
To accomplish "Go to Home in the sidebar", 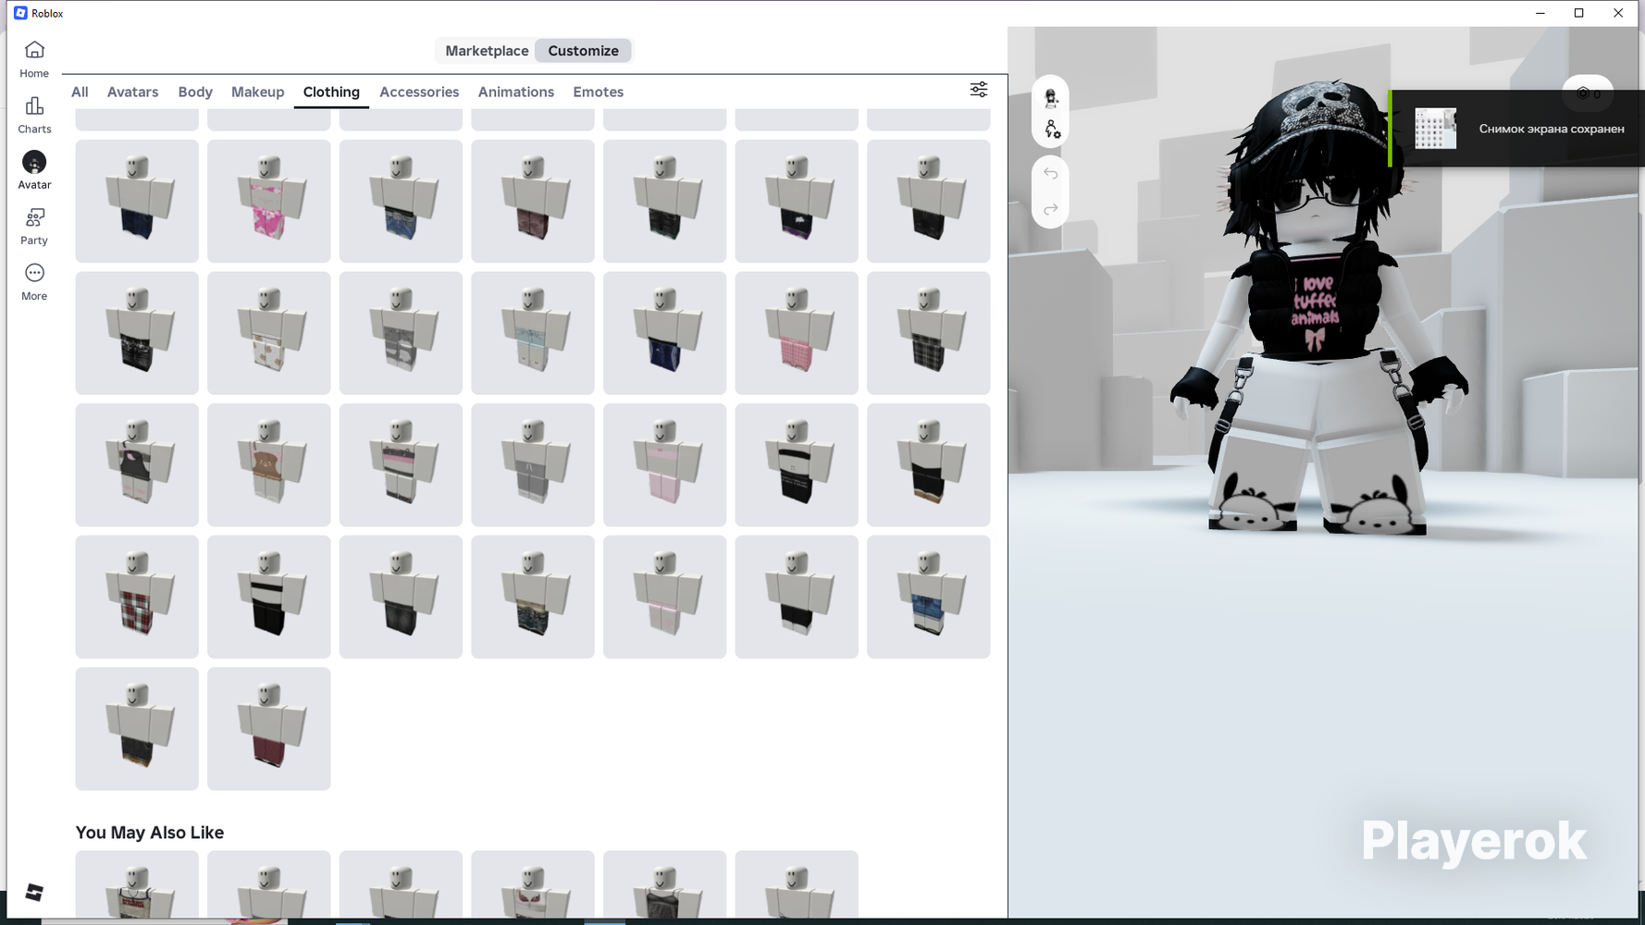I will pos(34,59).
